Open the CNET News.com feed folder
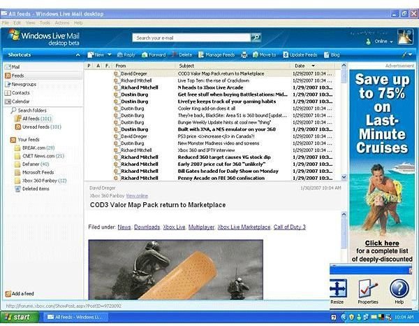This screenshot has height=326, width=419. click(x=40, y=156)
